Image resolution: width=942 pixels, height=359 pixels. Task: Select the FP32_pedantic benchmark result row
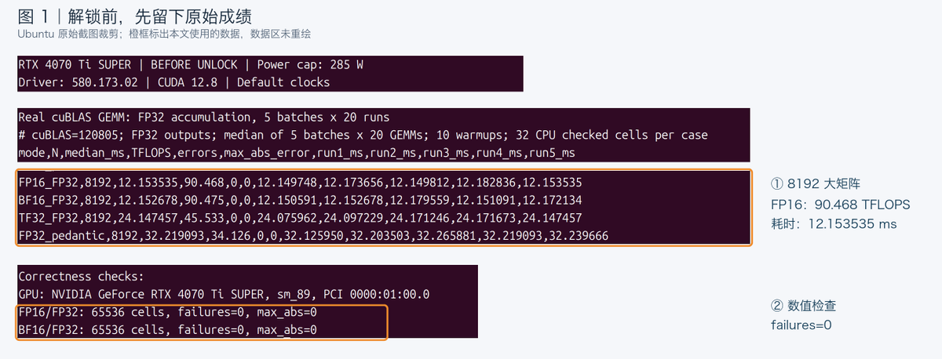tap(313, 235)
